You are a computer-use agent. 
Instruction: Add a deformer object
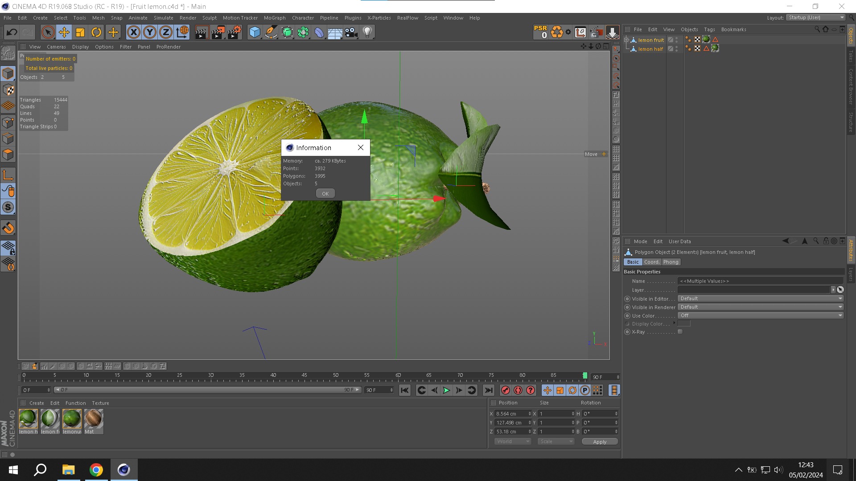click(x=319, y=32)
